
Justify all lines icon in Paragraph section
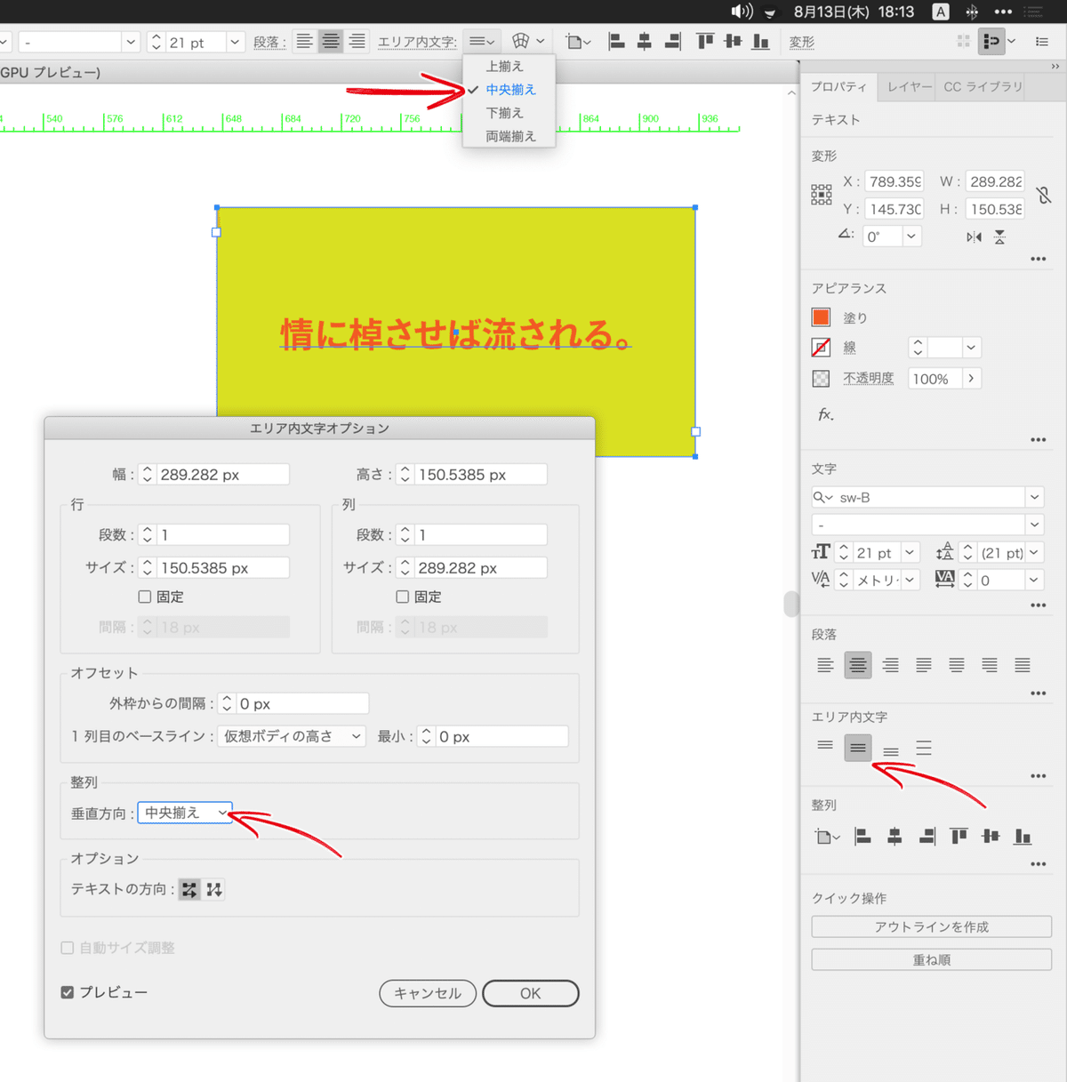tap(1023, 665)
